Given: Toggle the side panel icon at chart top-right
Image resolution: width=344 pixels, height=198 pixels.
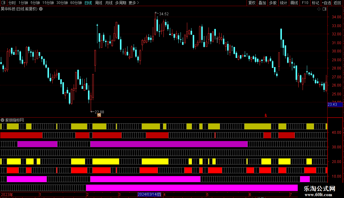Looking at the screenshot, I should point(325,9).
